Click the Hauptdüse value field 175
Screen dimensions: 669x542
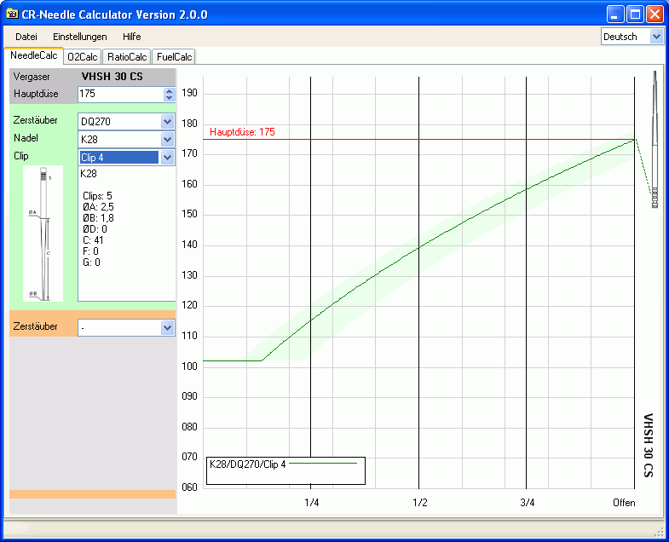(x=121, y=95)
